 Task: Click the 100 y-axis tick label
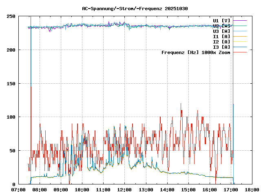point(11,117)
